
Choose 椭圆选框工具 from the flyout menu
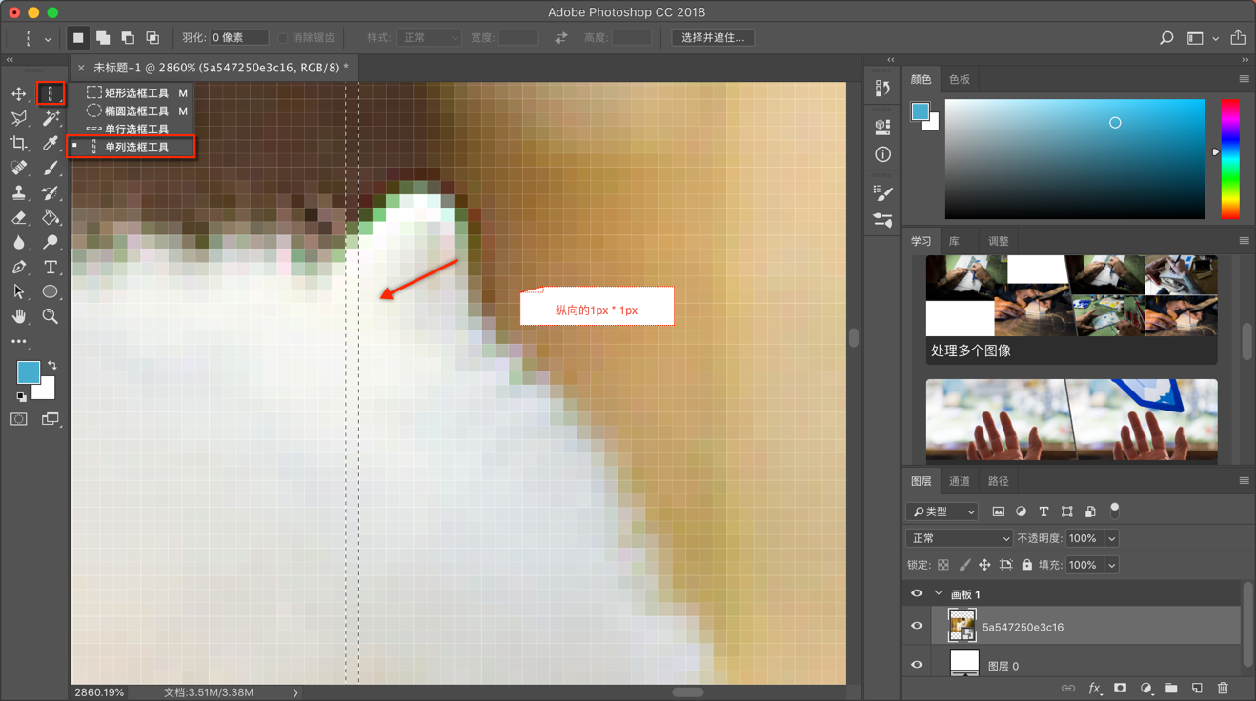click(x=136, y=110)
